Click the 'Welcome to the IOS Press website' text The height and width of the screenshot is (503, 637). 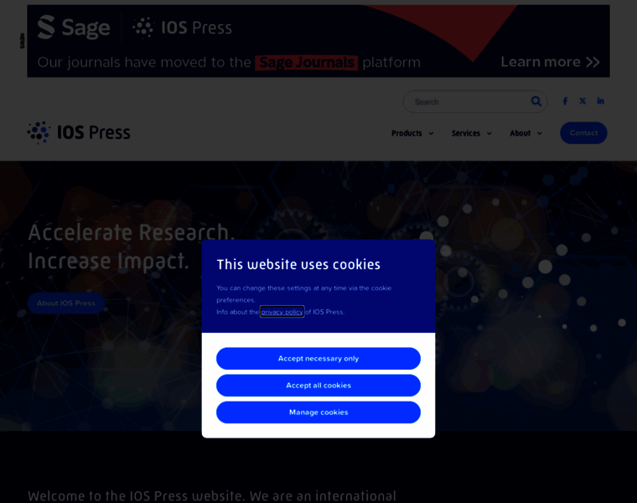(x=135, y=495)
